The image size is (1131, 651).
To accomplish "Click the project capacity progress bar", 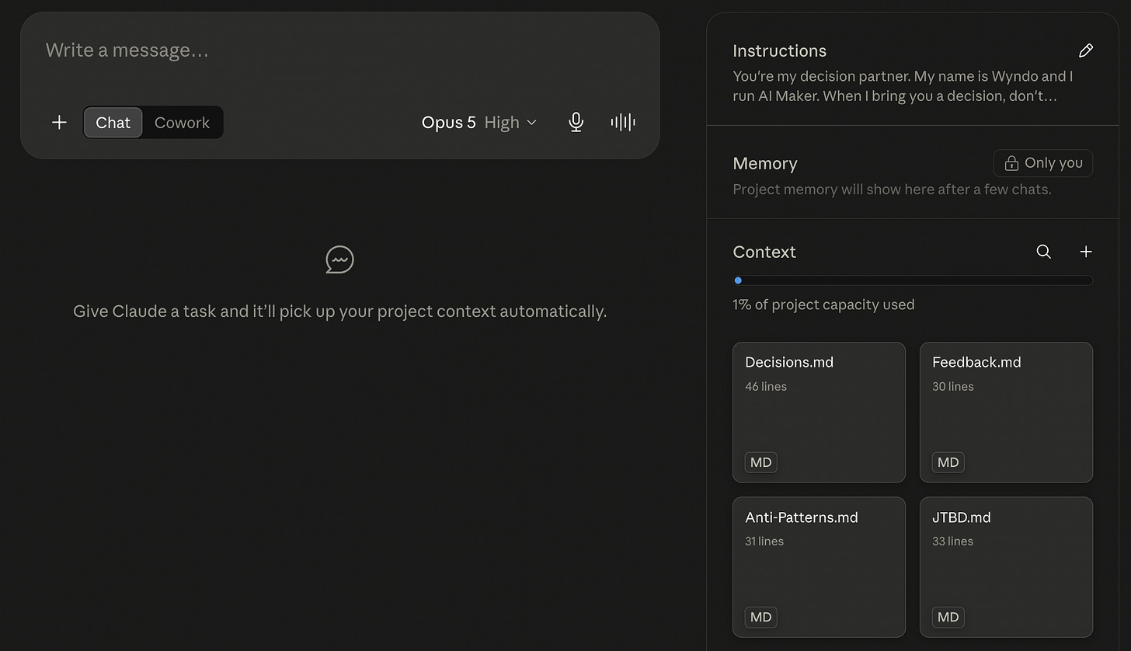I will 913,280.
